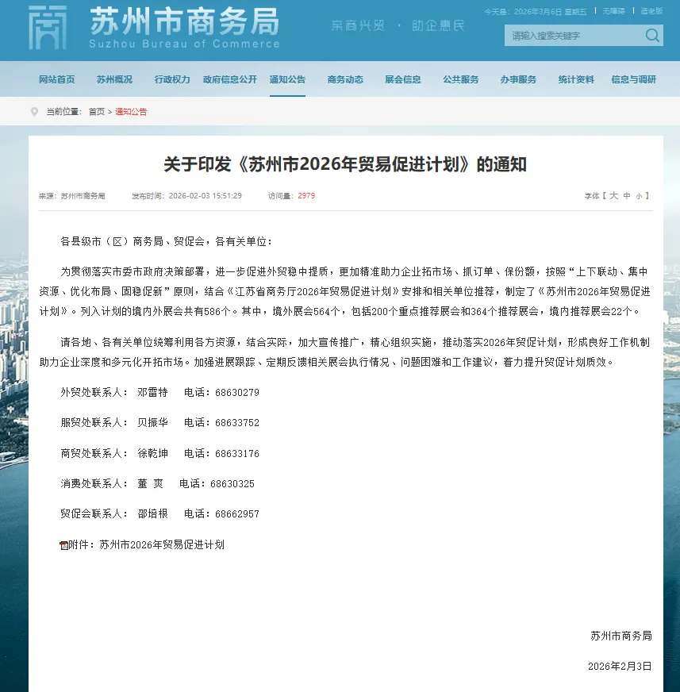Click source label 来源:苏州市商务局

point(72,196)
